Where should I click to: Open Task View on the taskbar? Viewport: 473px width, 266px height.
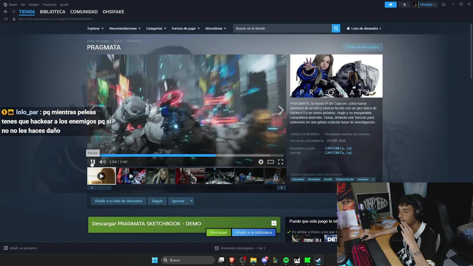click(x=221, y=260)
